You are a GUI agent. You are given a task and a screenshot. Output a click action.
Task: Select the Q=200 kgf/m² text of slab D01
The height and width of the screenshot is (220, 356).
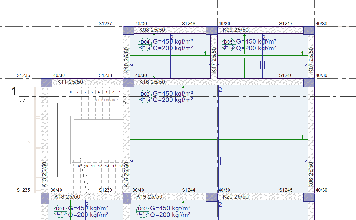88,215
